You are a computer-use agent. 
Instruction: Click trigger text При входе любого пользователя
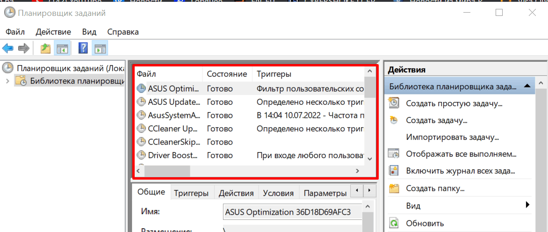coord(310,155)
